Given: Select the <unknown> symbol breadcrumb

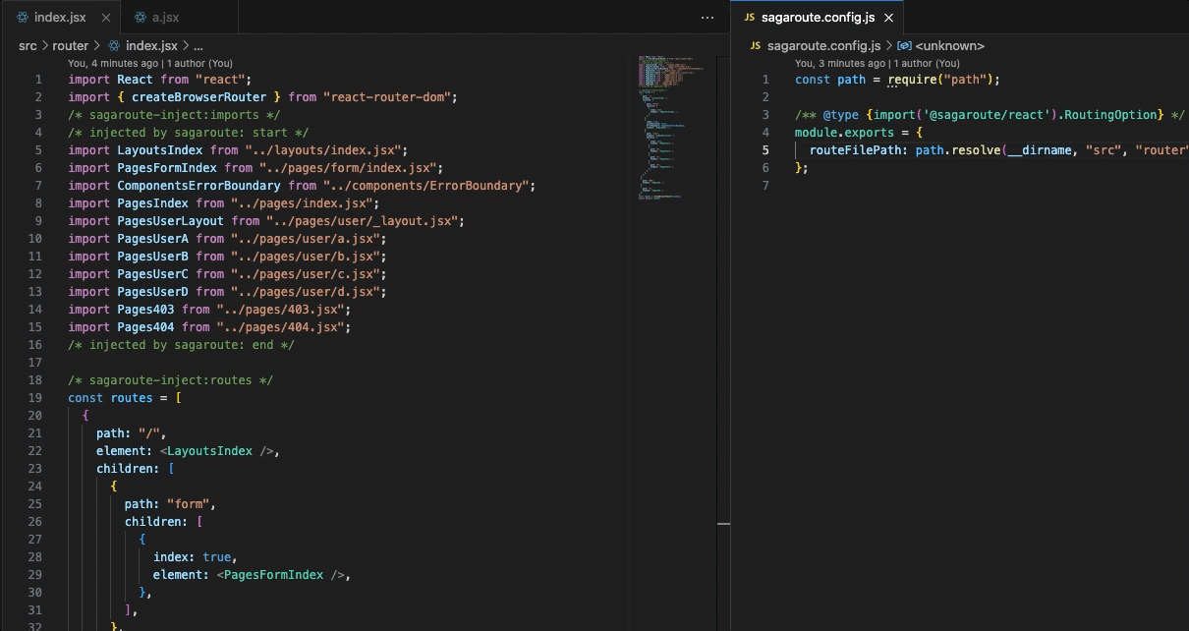Looking at the screenshot, I should (949, 45).
